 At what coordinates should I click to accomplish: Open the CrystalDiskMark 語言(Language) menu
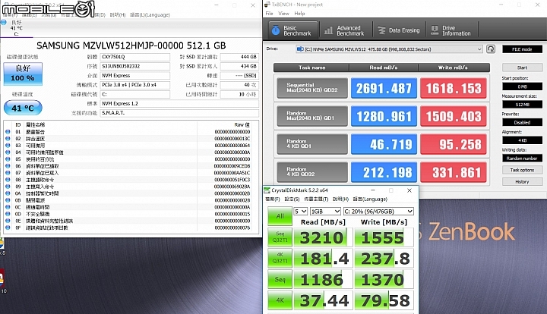coord(370,199)
